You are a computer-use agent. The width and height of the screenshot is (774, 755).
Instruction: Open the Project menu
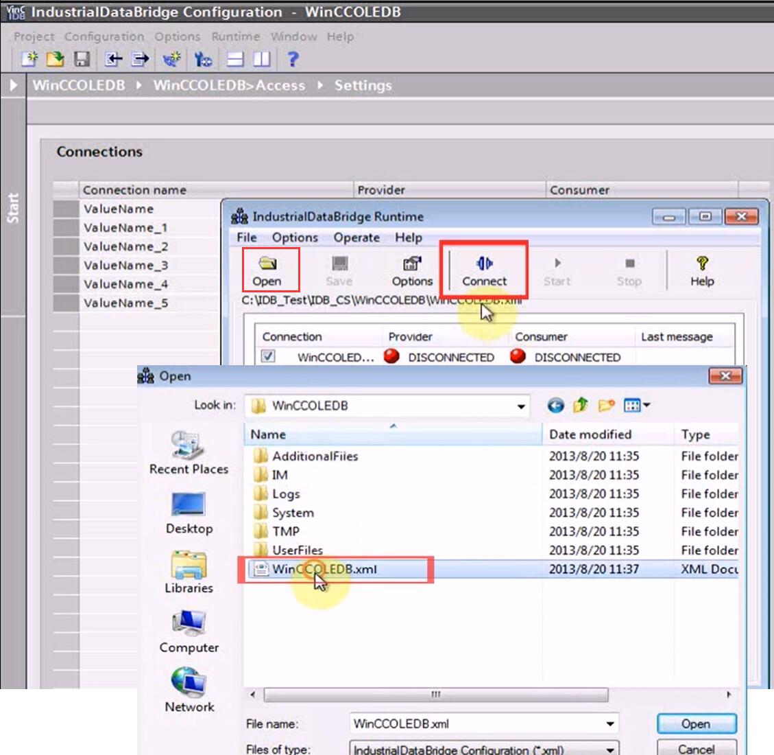pyautogui.click(x=34, y=36)
